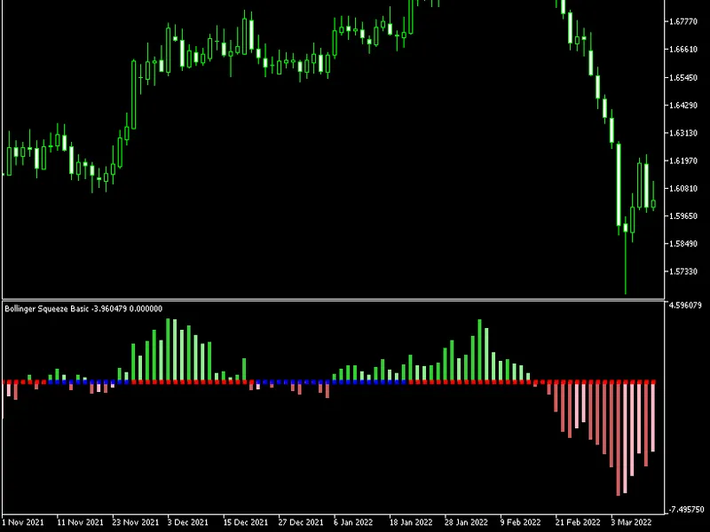
Task: Click the 27 Dec 2021 date label
Action: click(301, 522)
